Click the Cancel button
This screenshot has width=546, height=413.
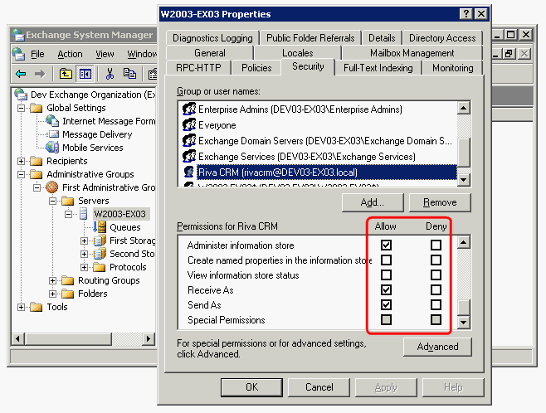[319, 387]
